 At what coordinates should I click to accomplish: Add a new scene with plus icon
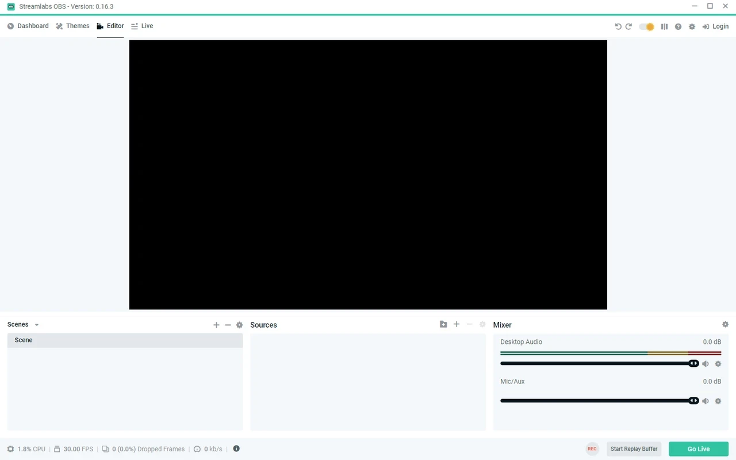[216, 325]
